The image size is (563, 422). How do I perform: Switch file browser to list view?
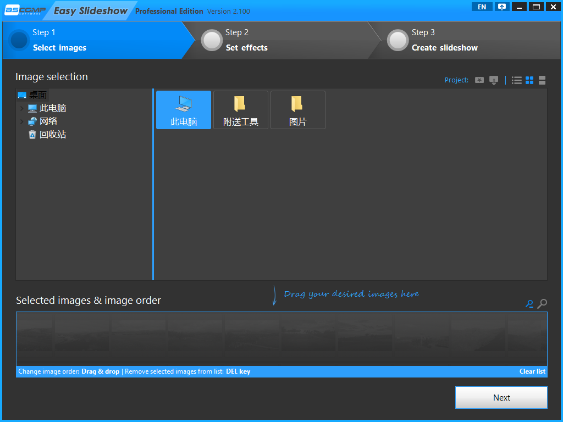[x=516, y=80]
